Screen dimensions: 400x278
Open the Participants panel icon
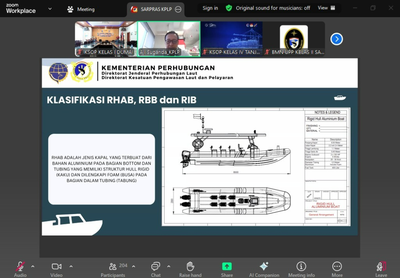(x=113, y=266)
